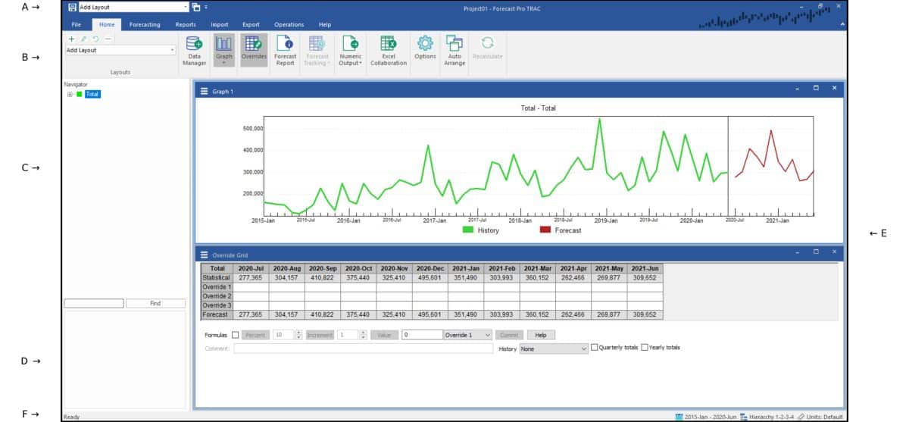Screen dimensions: 909x422
Task: Enable the Formulas checkbox
Action: [x=235, y=335]
